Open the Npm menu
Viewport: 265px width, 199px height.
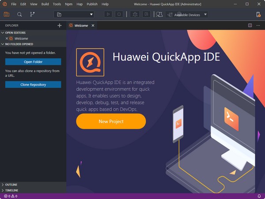point(68,4)
